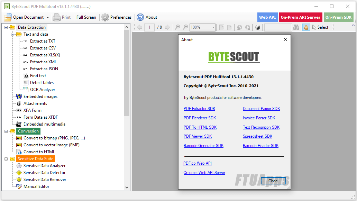This screenshot has width=357, height=201.
Task: Open the PDF.co Web API link
Action: [x=198, y=163]
